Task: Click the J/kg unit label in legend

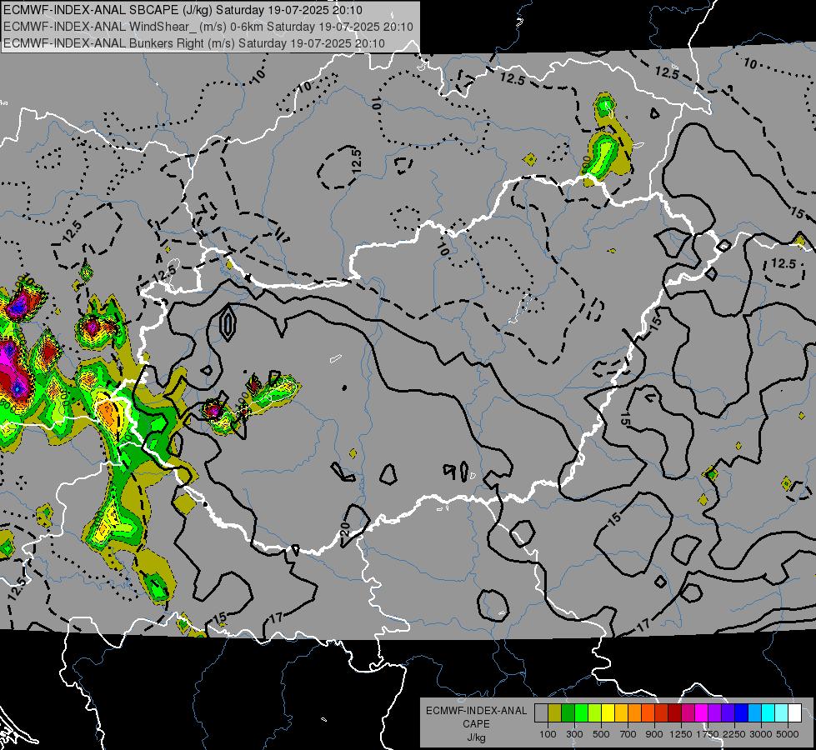Action: pyautogui.click(x=476, y=737)
